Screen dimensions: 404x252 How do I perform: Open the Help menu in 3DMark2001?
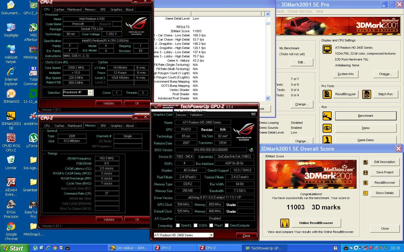pos(320,11)
